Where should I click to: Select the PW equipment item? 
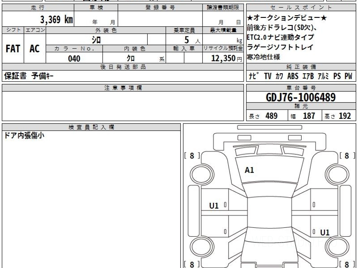click(348, 76)
